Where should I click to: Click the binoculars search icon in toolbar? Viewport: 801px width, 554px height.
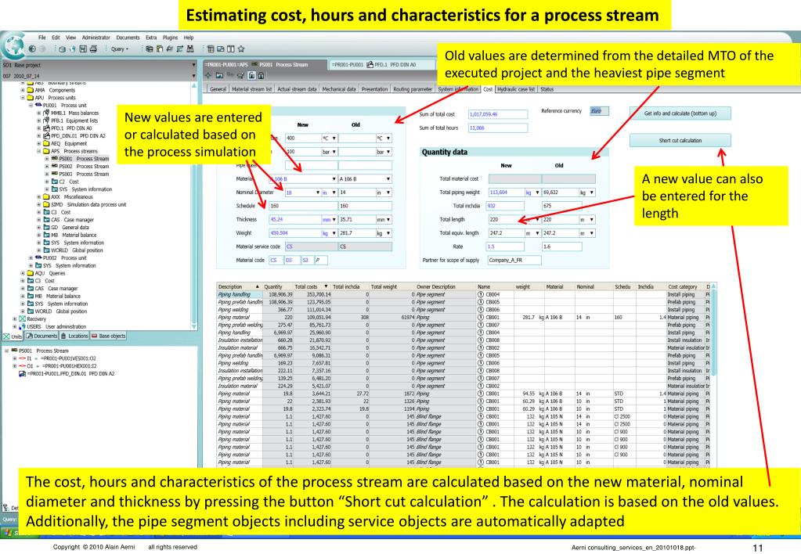190,49
